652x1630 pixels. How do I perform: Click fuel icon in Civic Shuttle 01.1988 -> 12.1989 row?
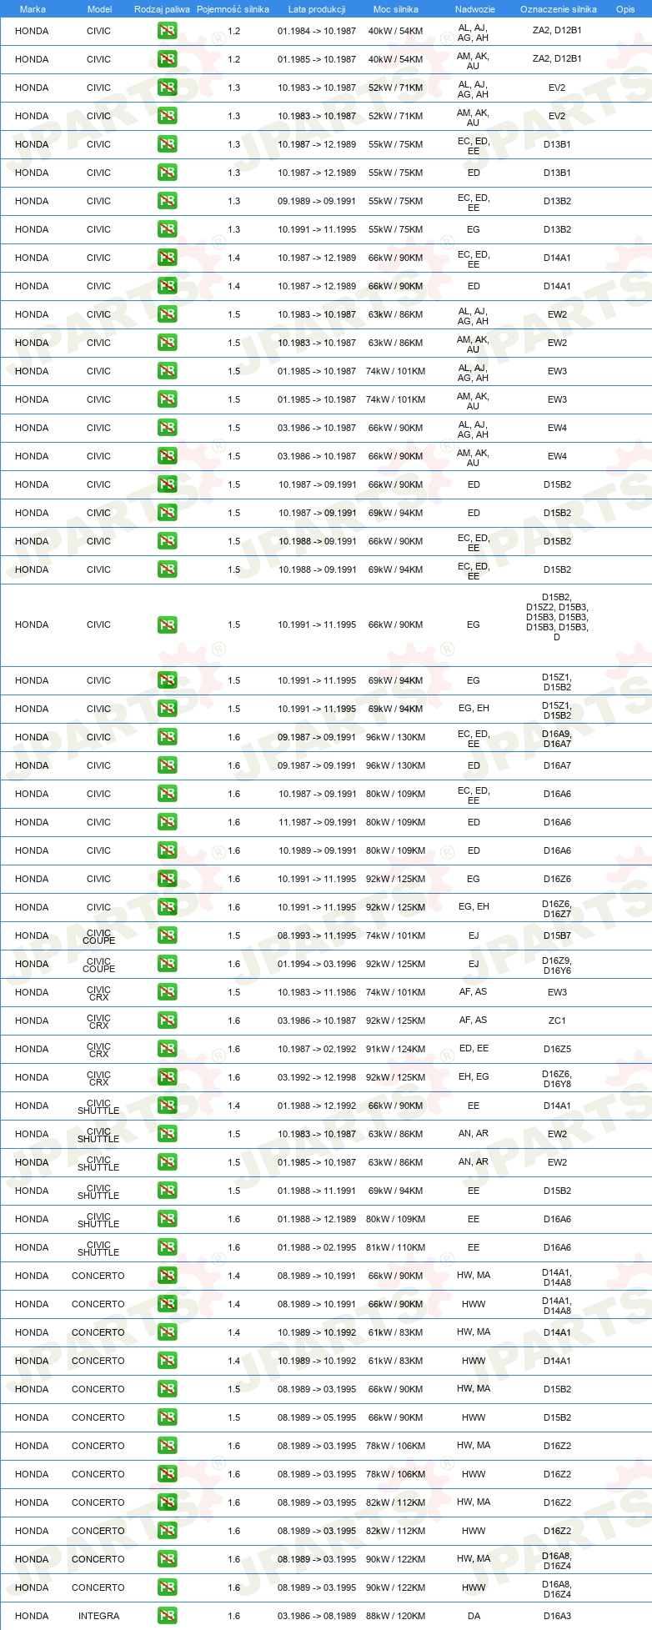coord(167,1219)
